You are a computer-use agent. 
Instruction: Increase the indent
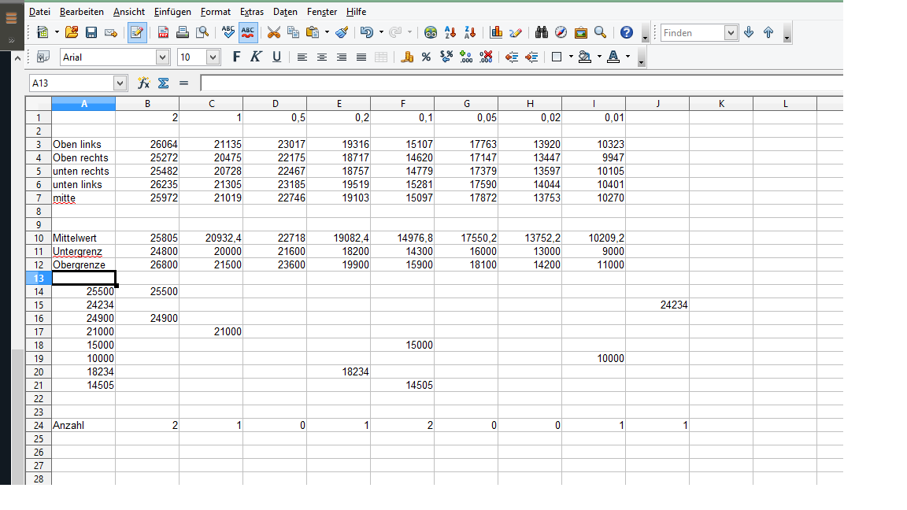pos(531,57)
